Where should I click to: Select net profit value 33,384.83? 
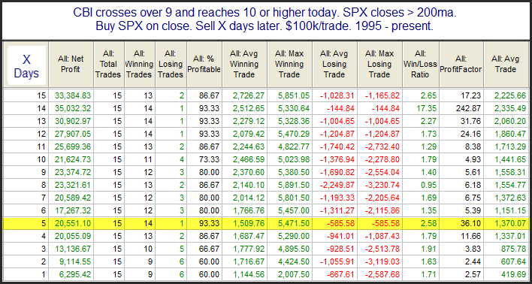tap(72, 95)
